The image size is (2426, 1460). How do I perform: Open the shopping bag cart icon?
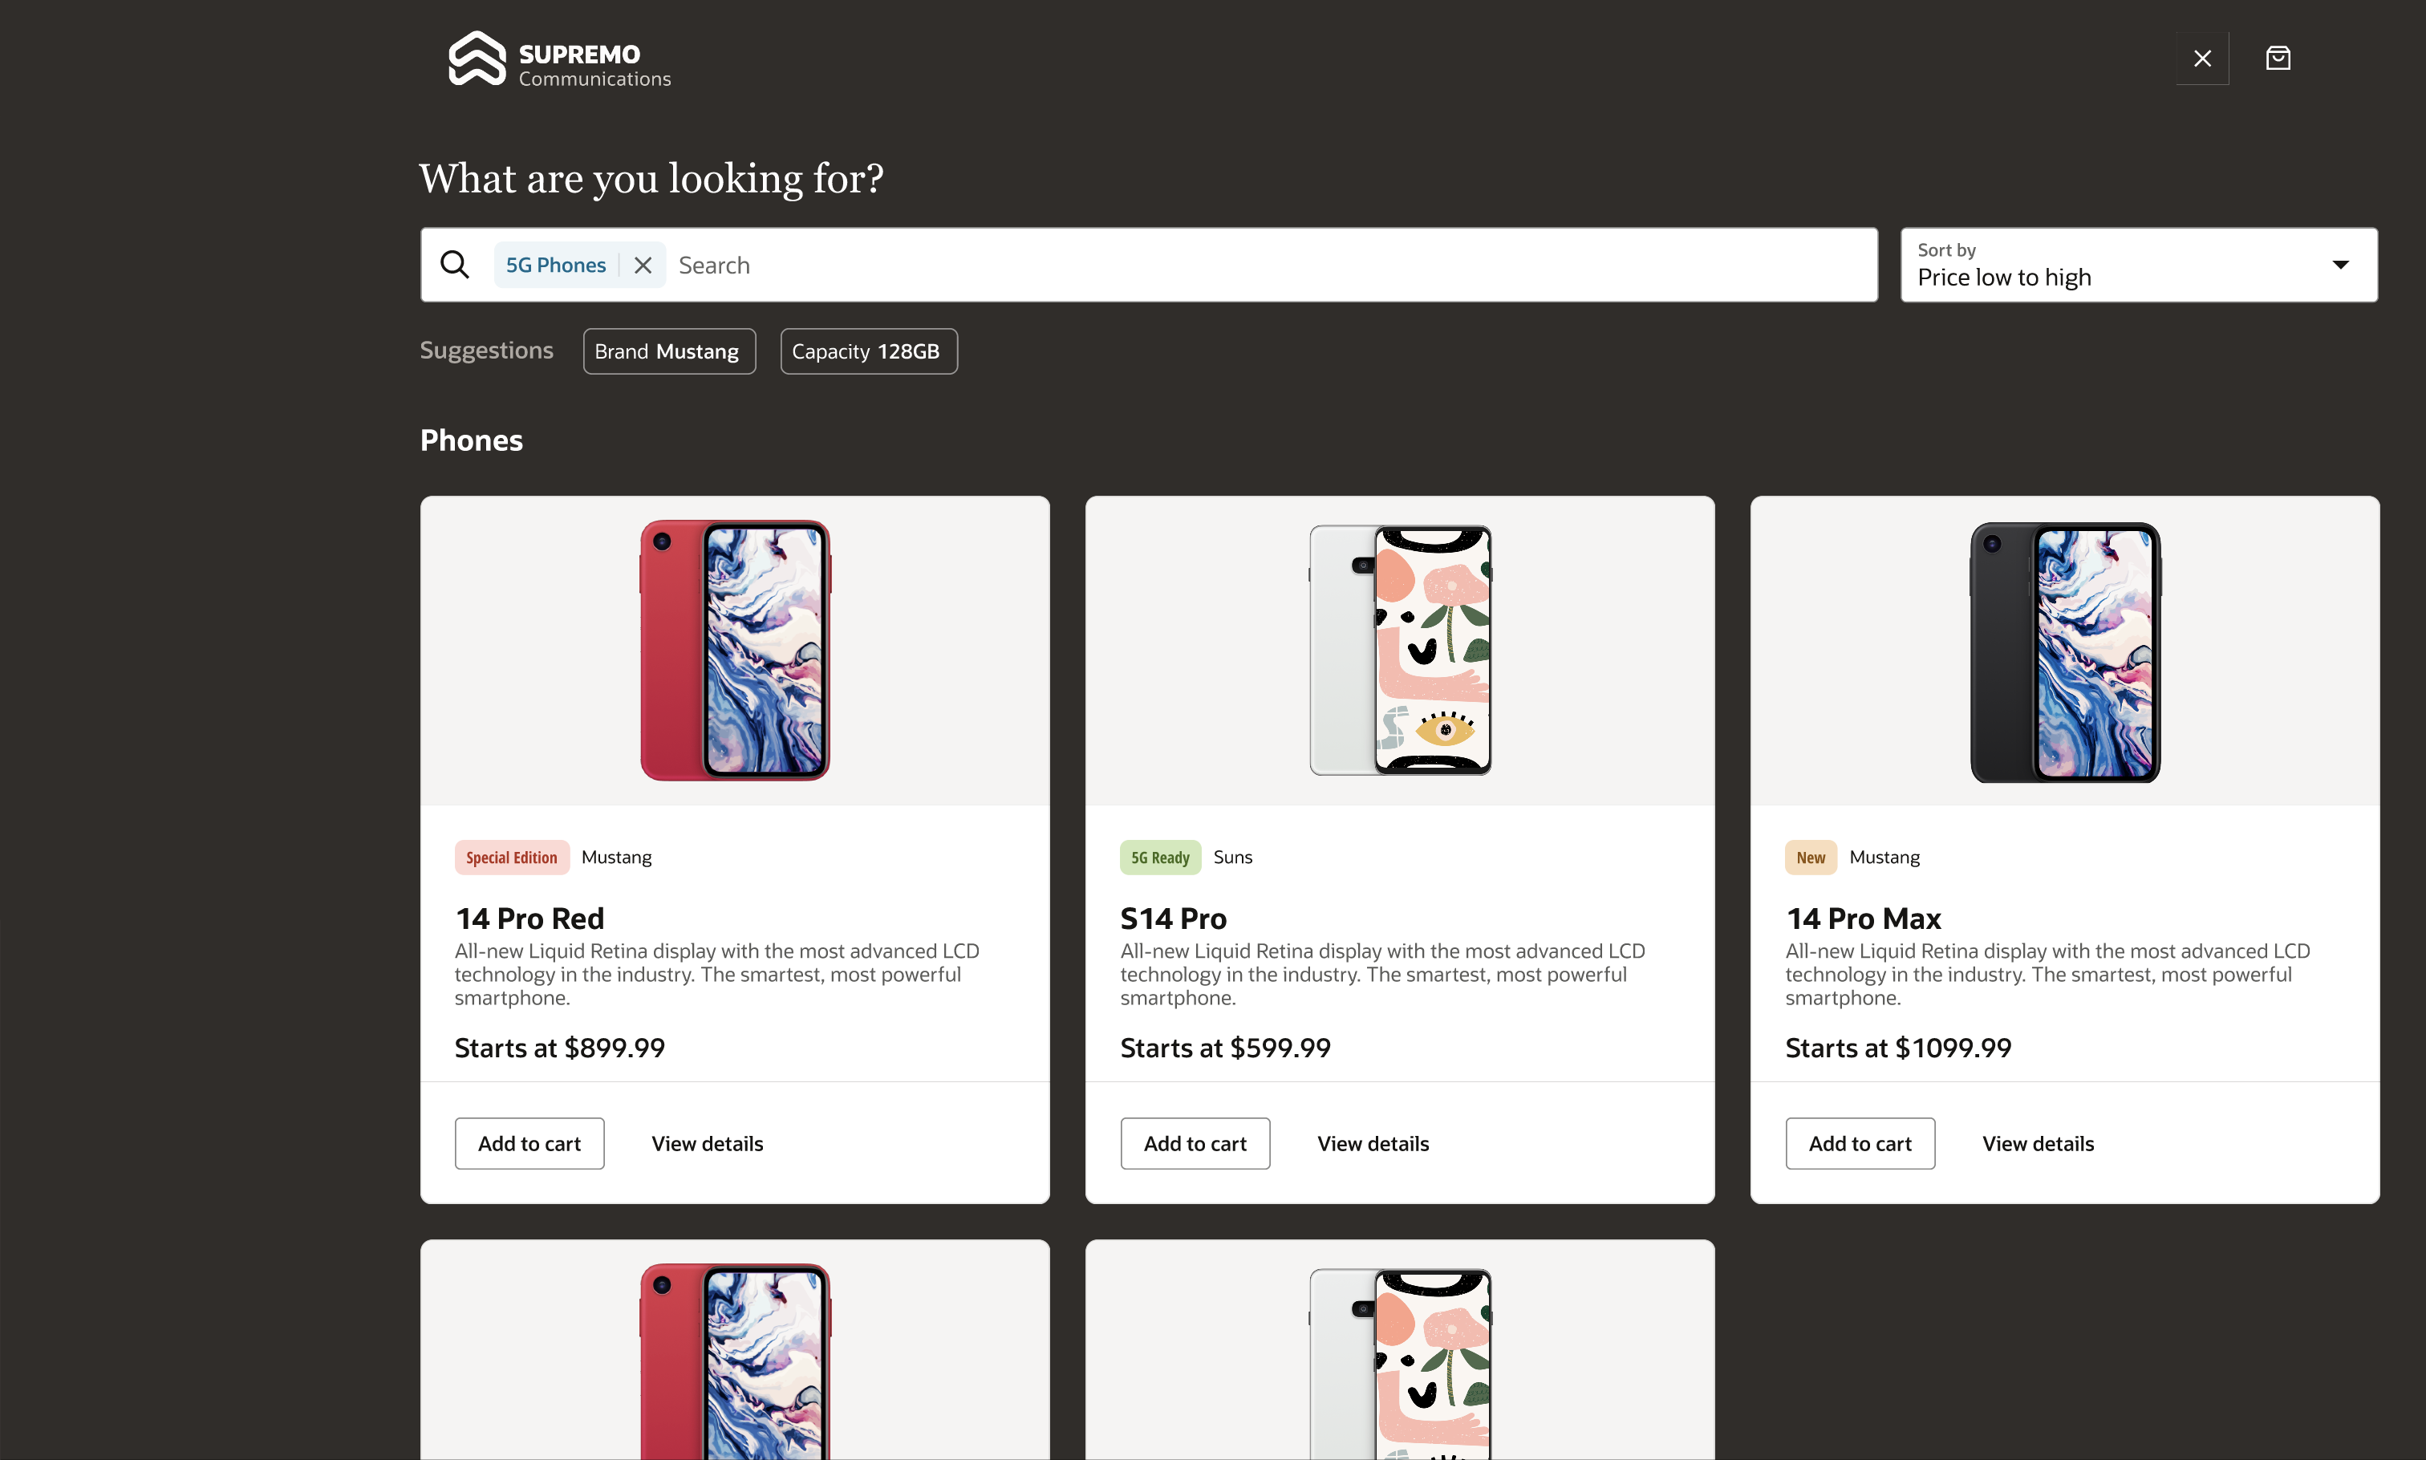click(x=2278, y=59)
